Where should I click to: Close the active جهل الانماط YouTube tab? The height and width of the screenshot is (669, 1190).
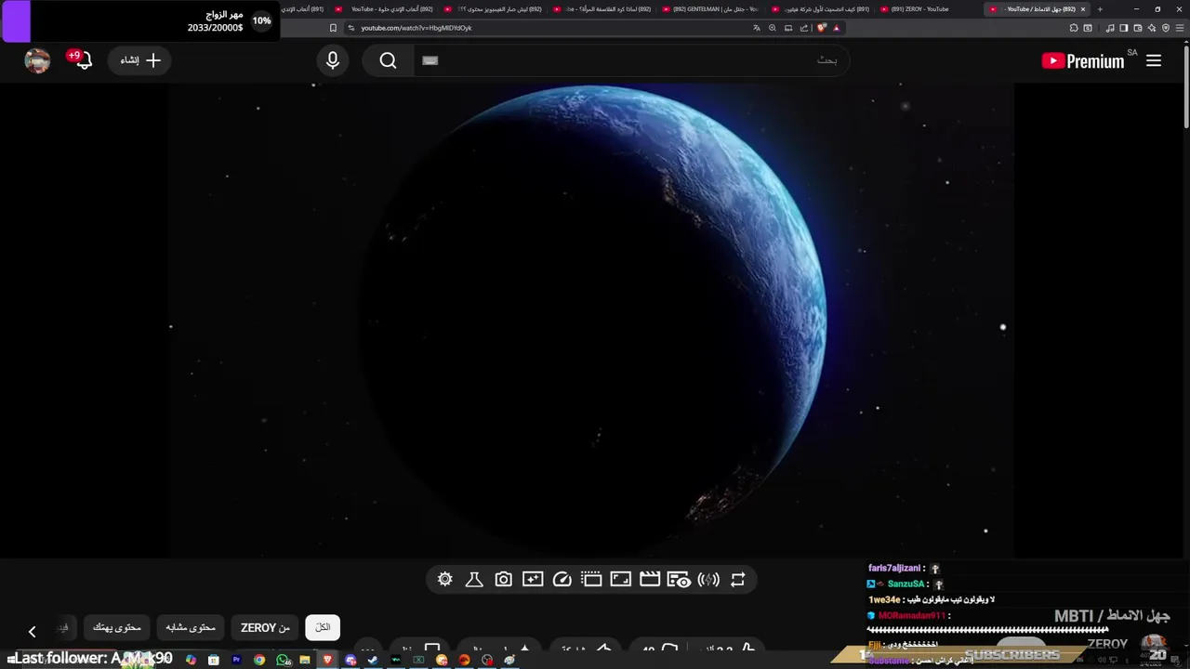1083,9
